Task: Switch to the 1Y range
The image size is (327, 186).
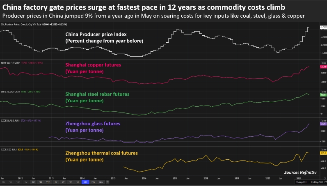Action: point(55,182)
